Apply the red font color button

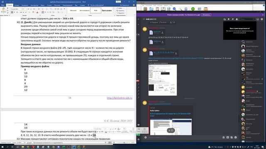click(37, 12)
